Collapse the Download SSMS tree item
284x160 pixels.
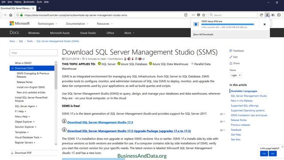pos(12,68)
